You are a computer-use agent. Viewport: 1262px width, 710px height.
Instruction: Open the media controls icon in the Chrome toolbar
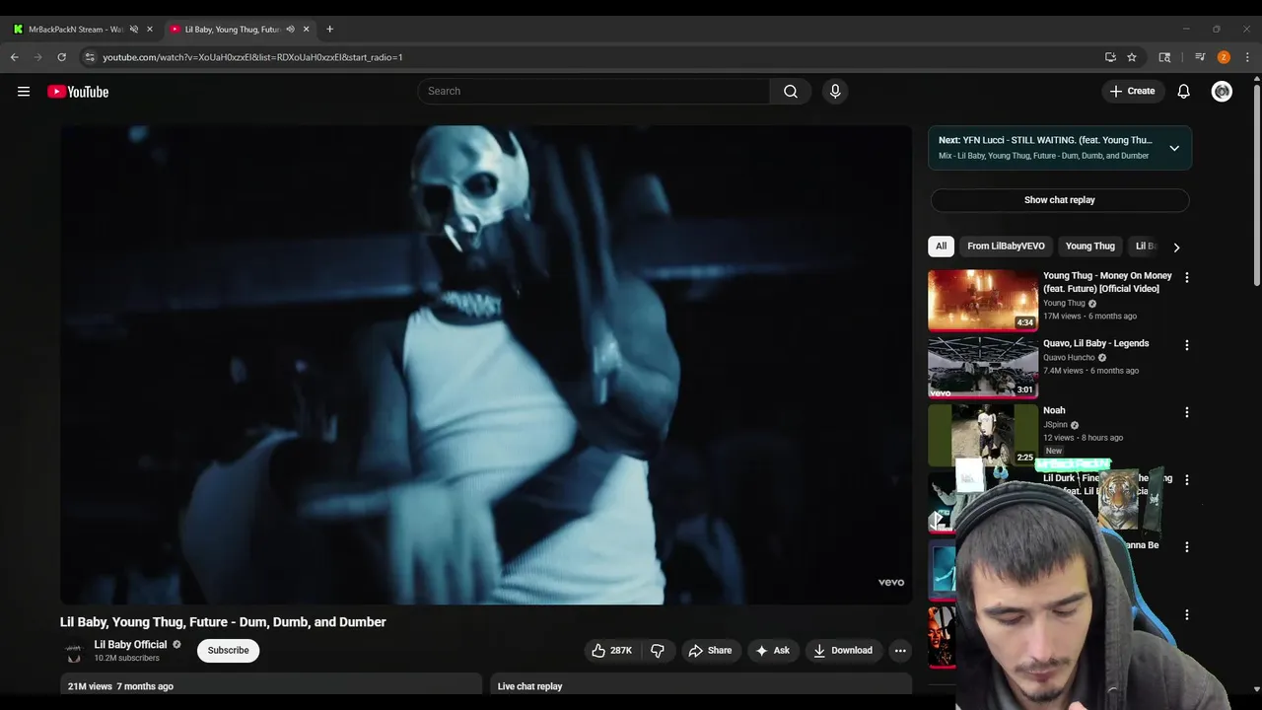pyautogui.click(x=1200, y=57)
